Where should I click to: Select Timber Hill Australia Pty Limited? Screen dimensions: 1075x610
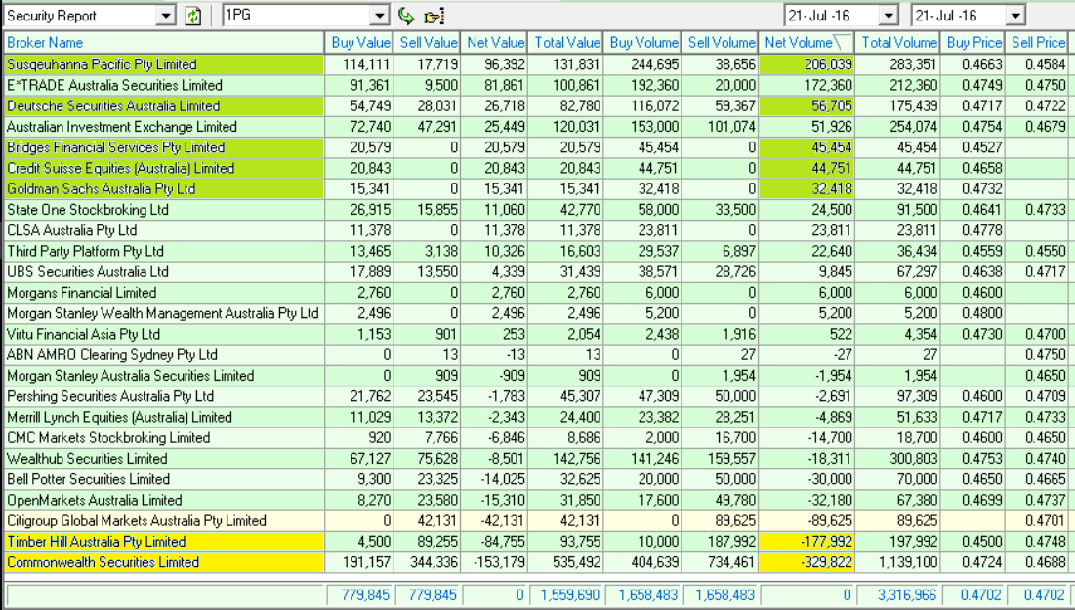click(163, 542)
